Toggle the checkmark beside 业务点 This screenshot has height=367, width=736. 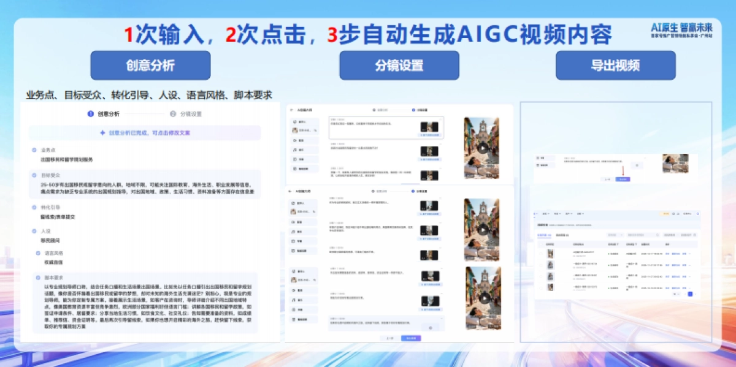tap(34, 149)
